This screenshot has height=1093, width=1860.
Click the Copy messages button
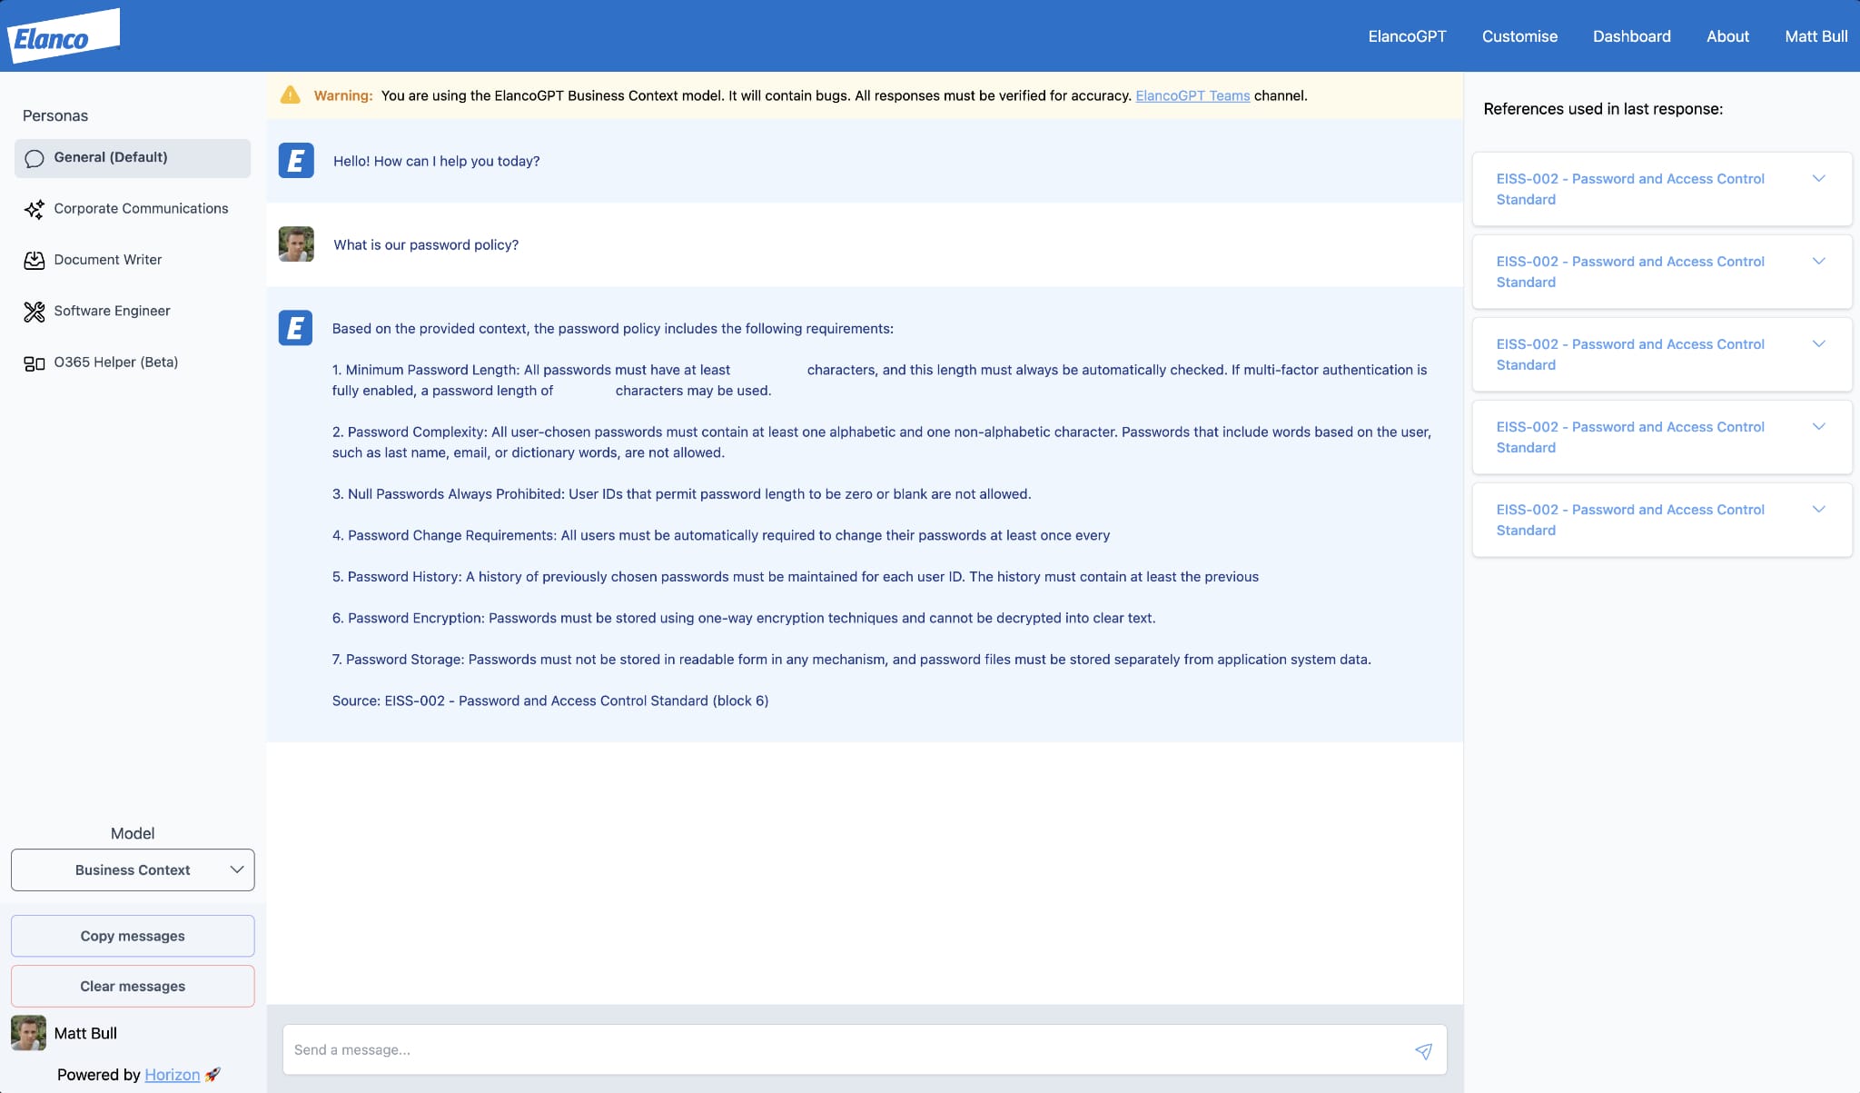(133, 936)
